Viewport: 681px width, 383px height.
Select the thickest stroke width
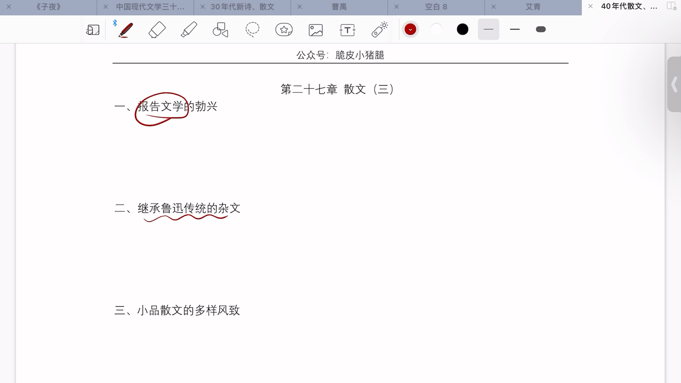pos(541,29)
